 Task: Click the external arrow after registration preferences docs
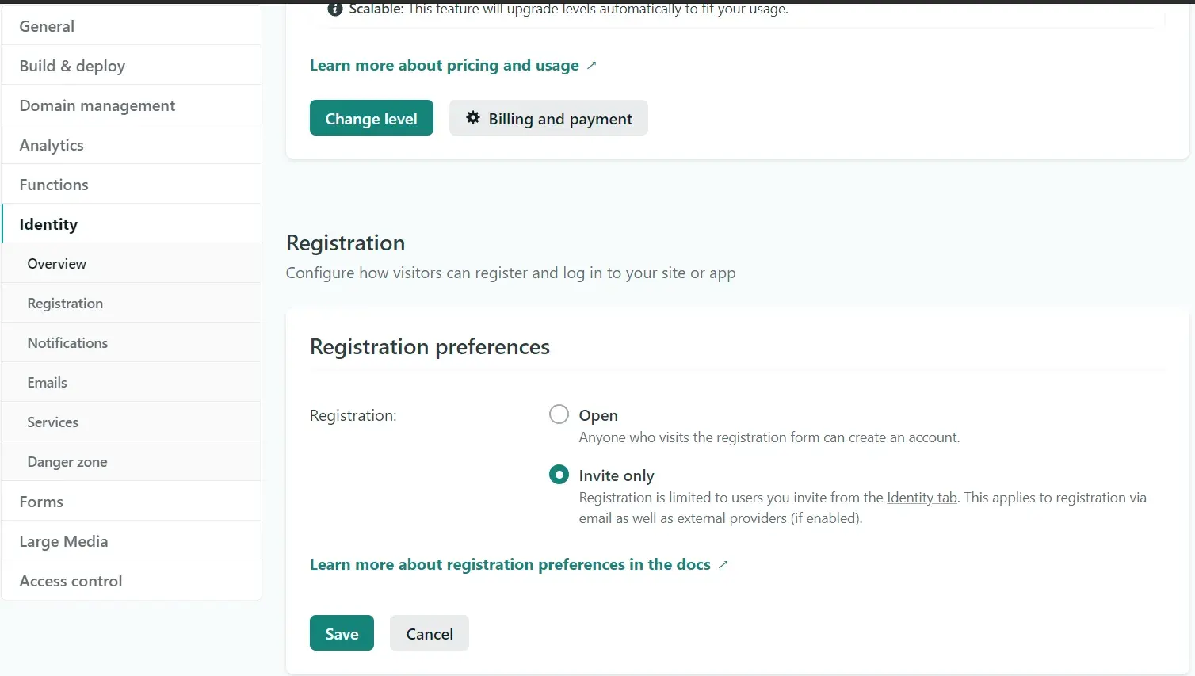723,565
